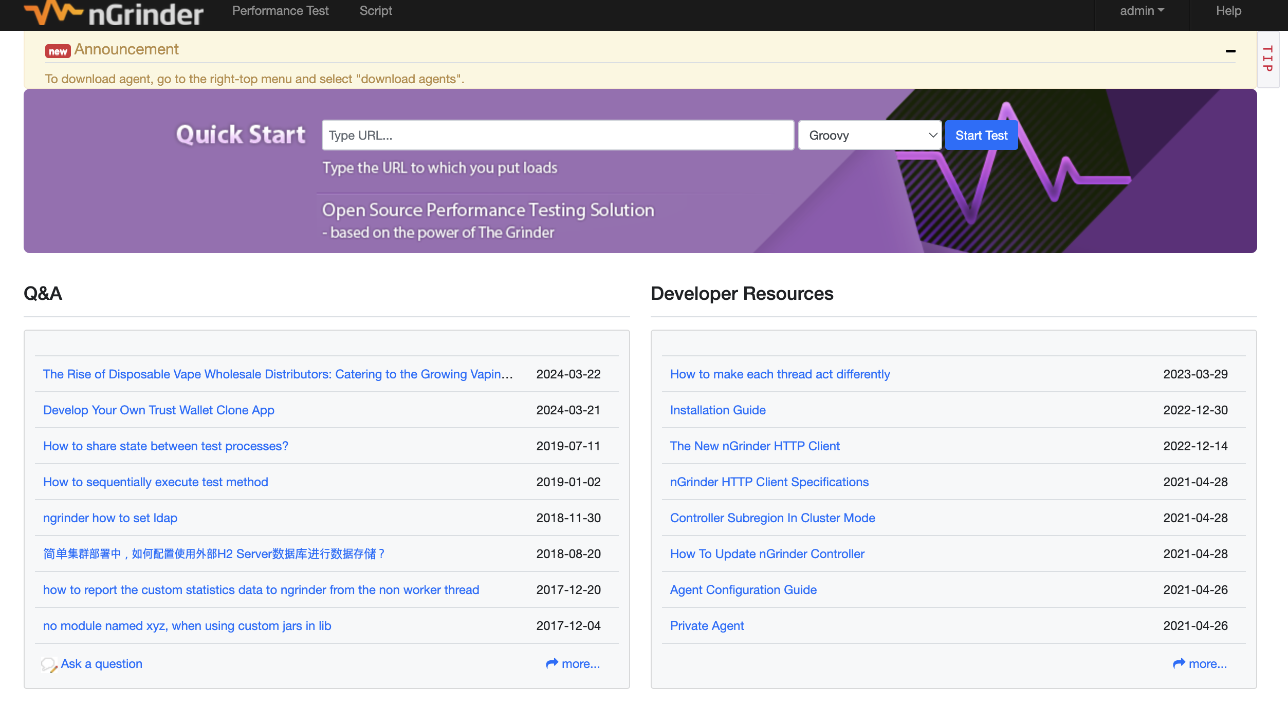Open the Performance Test menu
The width and height of the screenshot is (1288, 726).
click(280, 11)
